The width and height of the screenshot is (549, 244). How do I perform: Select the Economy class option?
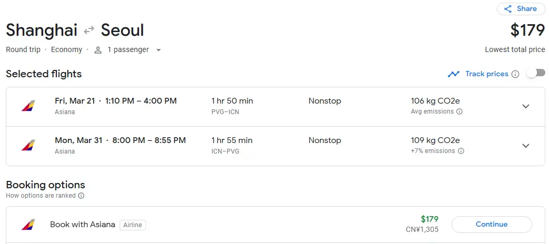[66, 50]
